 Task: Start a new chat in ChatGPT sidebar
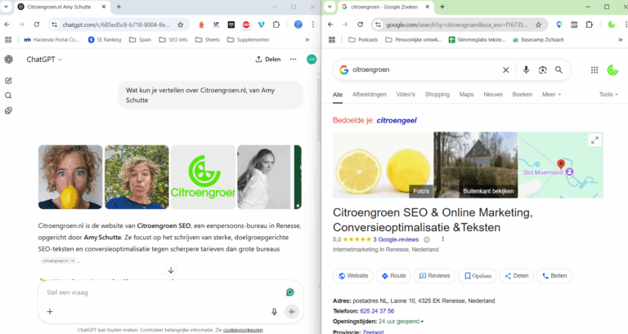click(x=8, y=80)
